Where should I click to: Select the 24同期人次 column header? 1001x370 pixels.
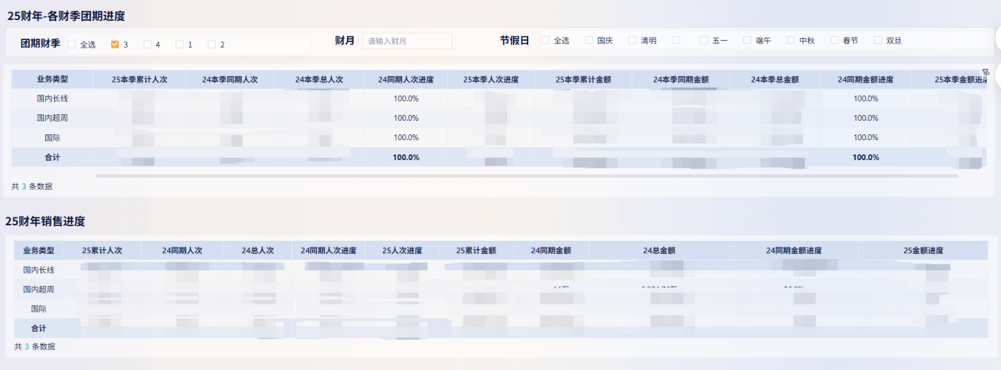click(x=182, y=250)
